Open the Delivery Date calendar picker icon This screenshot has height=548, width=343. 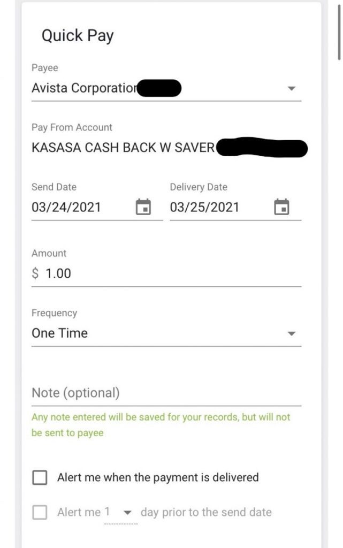281,207
